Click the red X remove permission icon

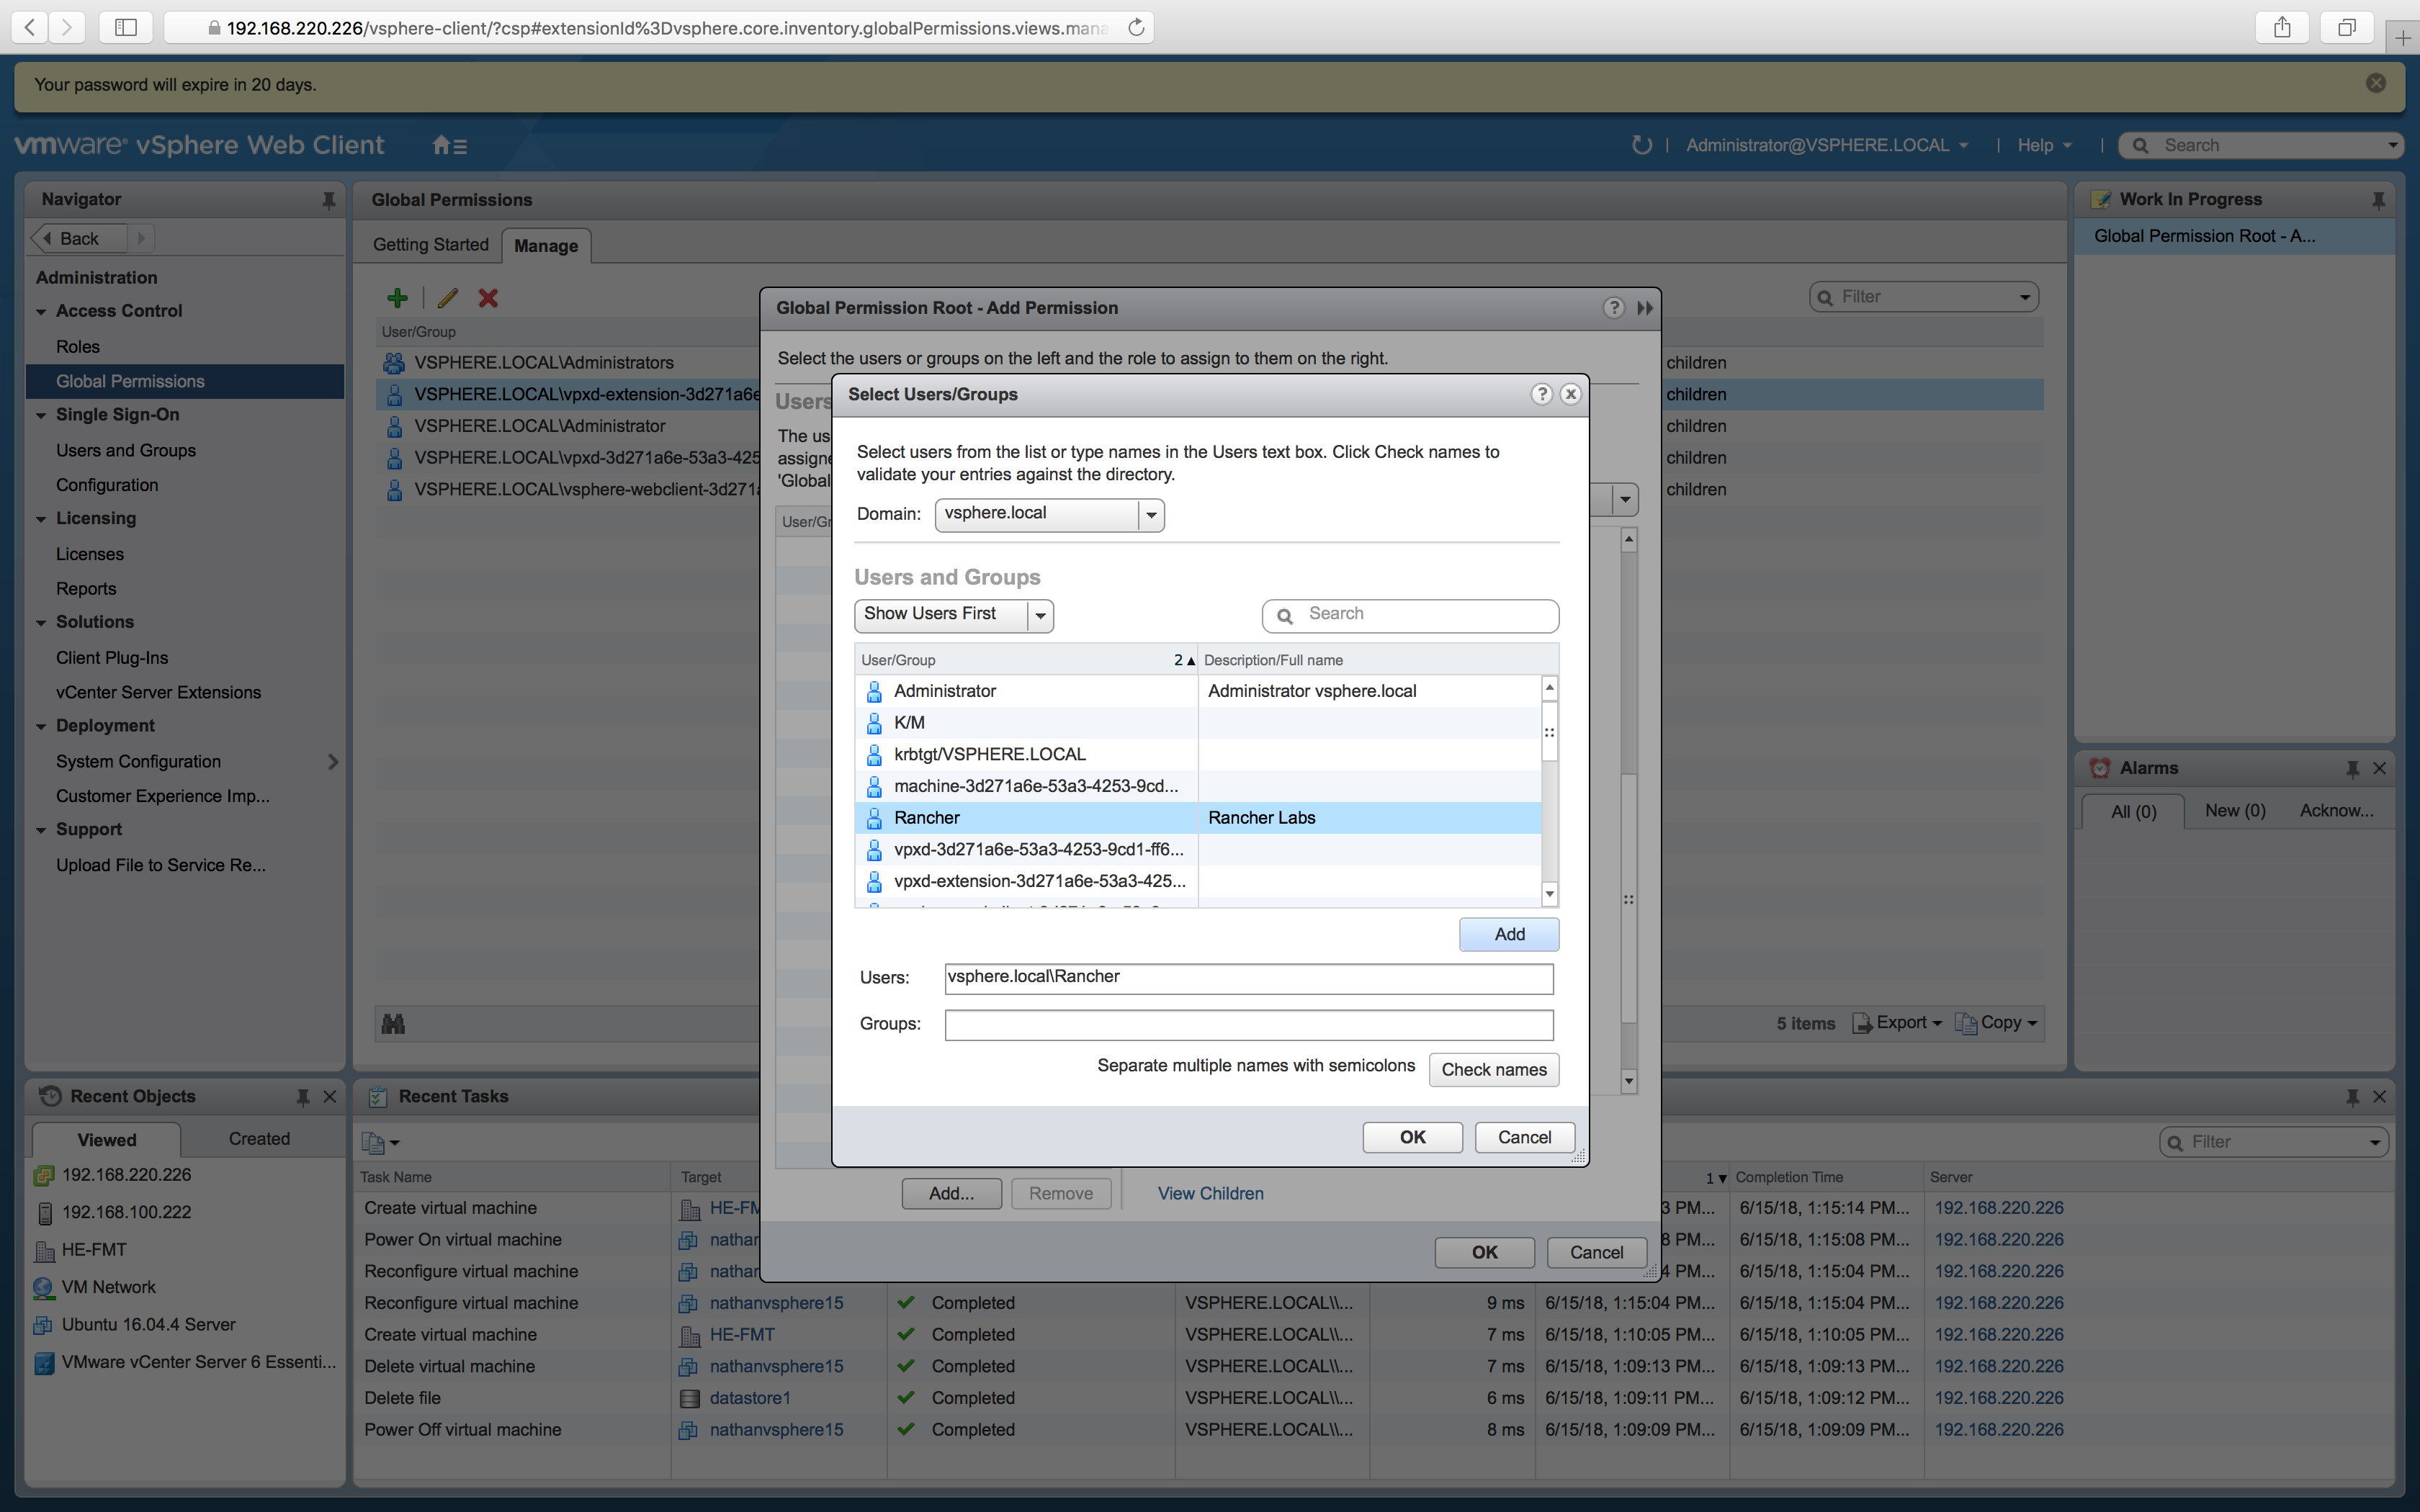point(488,298)
